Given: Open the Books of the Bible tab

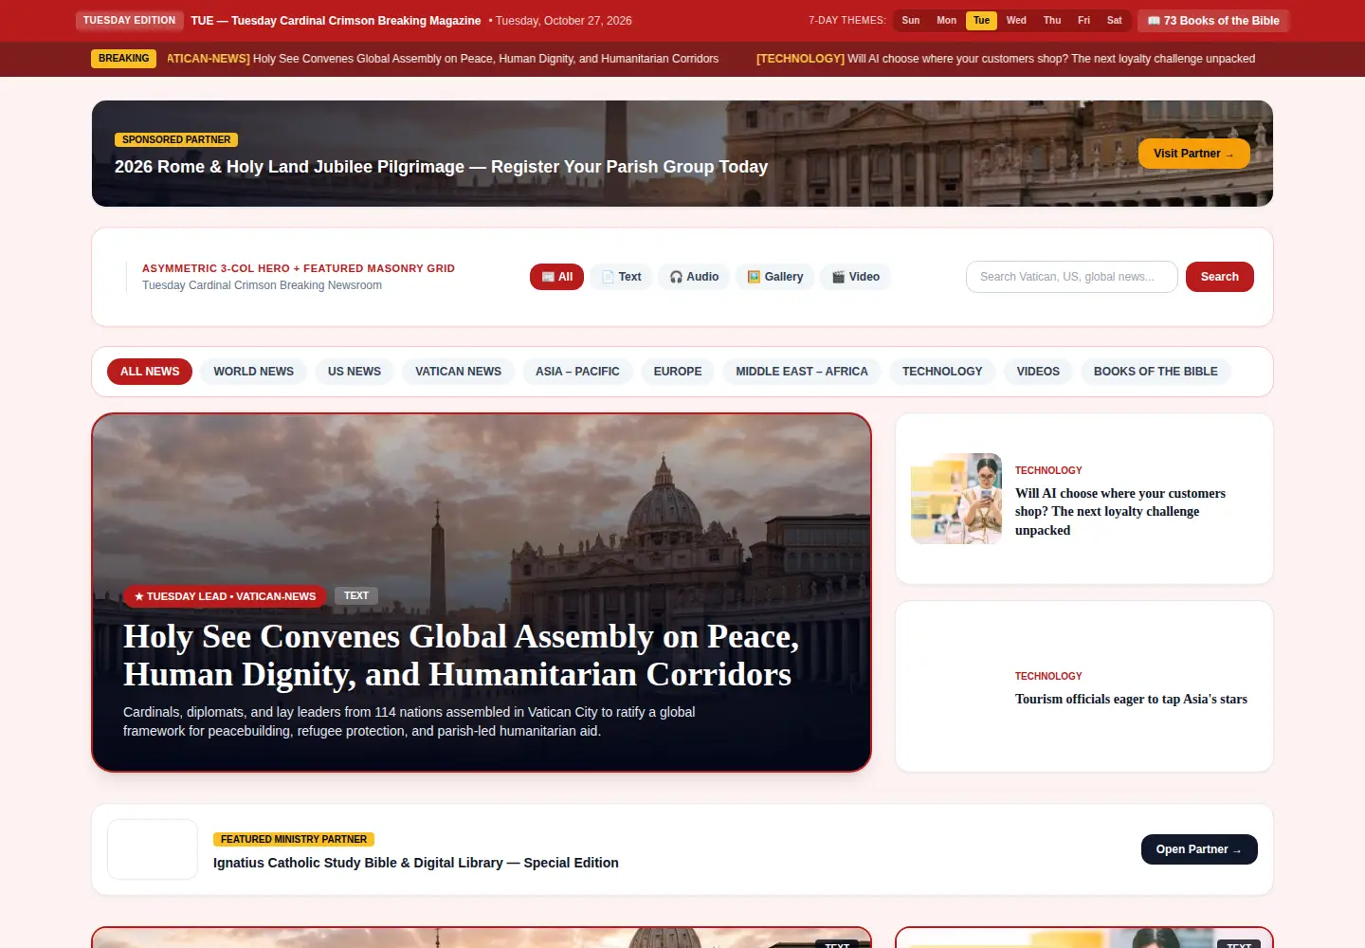Looking at the screenshot, I should pyautogui.click(x=1156, y=372).
